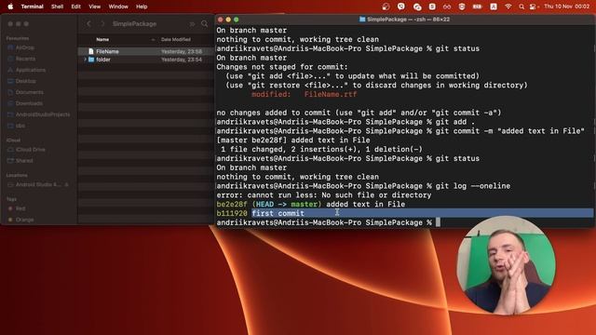Sort Finder list by Name column
This screenshot has height=335, width=596.
102,39
